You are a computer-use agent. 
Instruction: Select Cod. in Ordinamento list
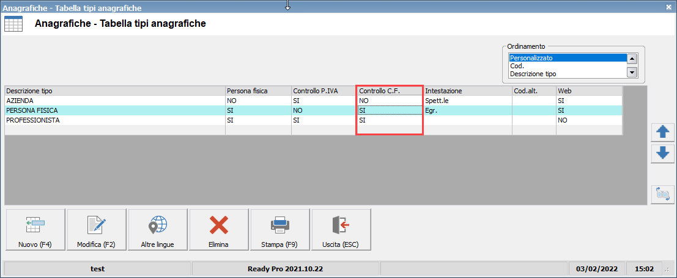[x=568, y=66]
